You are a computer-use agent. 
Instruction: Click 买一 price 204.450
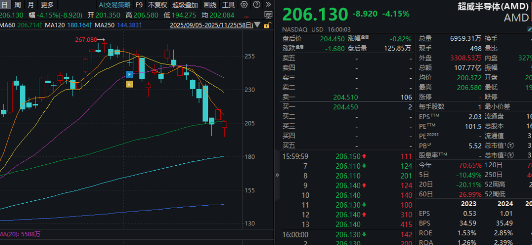coord(346,107)
